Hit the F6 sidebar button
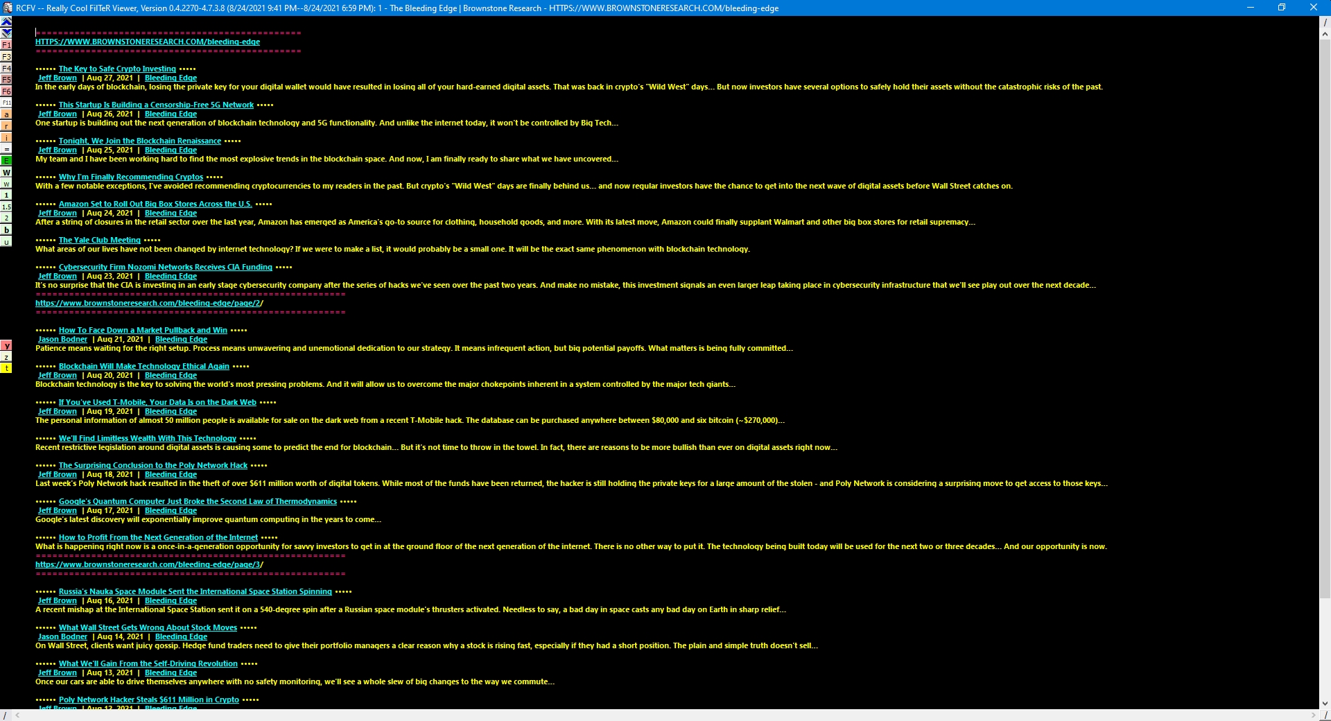This screenshot has width=1331, height=721. coord(6,92)
